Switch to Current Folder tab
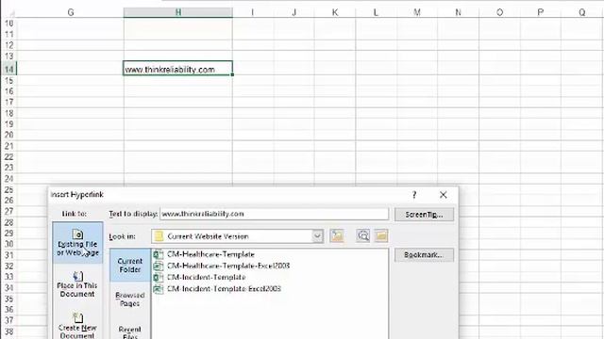This screenshot has width=604, height=339. coord(130,266)
